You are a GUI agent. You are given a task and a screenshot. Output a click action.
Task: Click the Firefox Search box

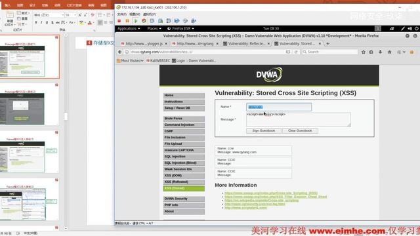[330, 52]
